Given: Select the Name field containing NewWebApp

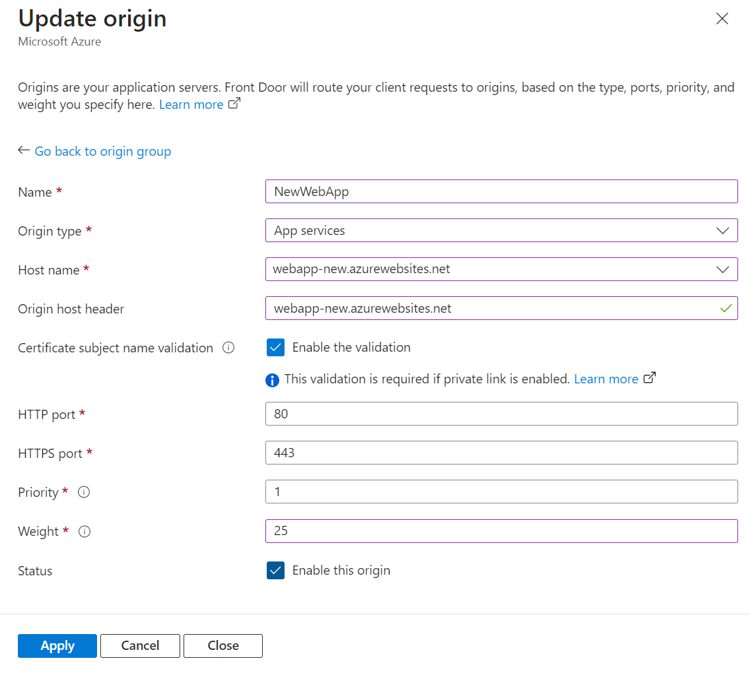Looking at the screenshot, I should tap(502, 191).
